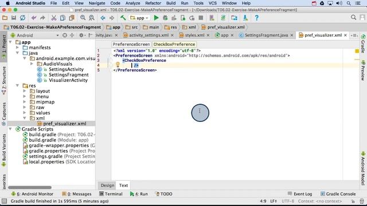The width and height of the screenshot is (367, 206).
Task: Collapse the Gradle Scripts node
Action: [x=10, y=129]
